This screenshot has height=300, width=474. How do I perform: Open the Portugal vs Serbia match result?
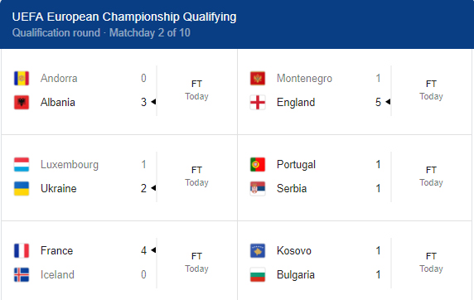click(355, 177)
